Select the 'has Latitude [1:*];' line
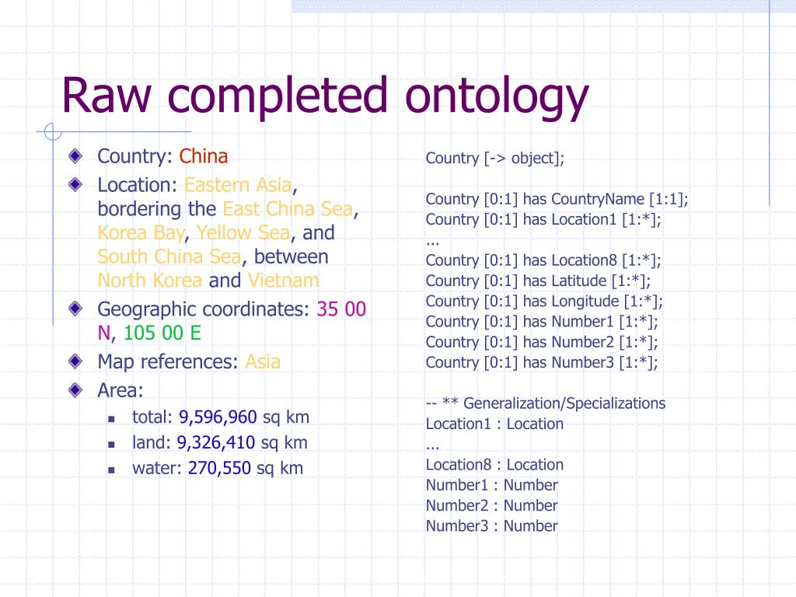796x597 pixels. click(538, 281)
